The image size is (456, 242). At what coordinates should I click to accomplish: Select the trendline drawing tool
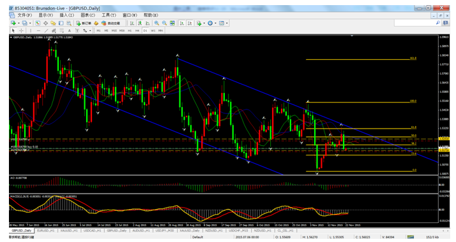coord(46,31)
